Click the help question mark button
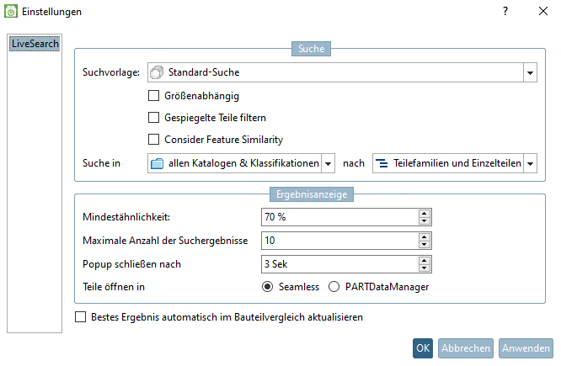Image resolution: width=561 pixels, height=366 pixels. pos(505,12)
